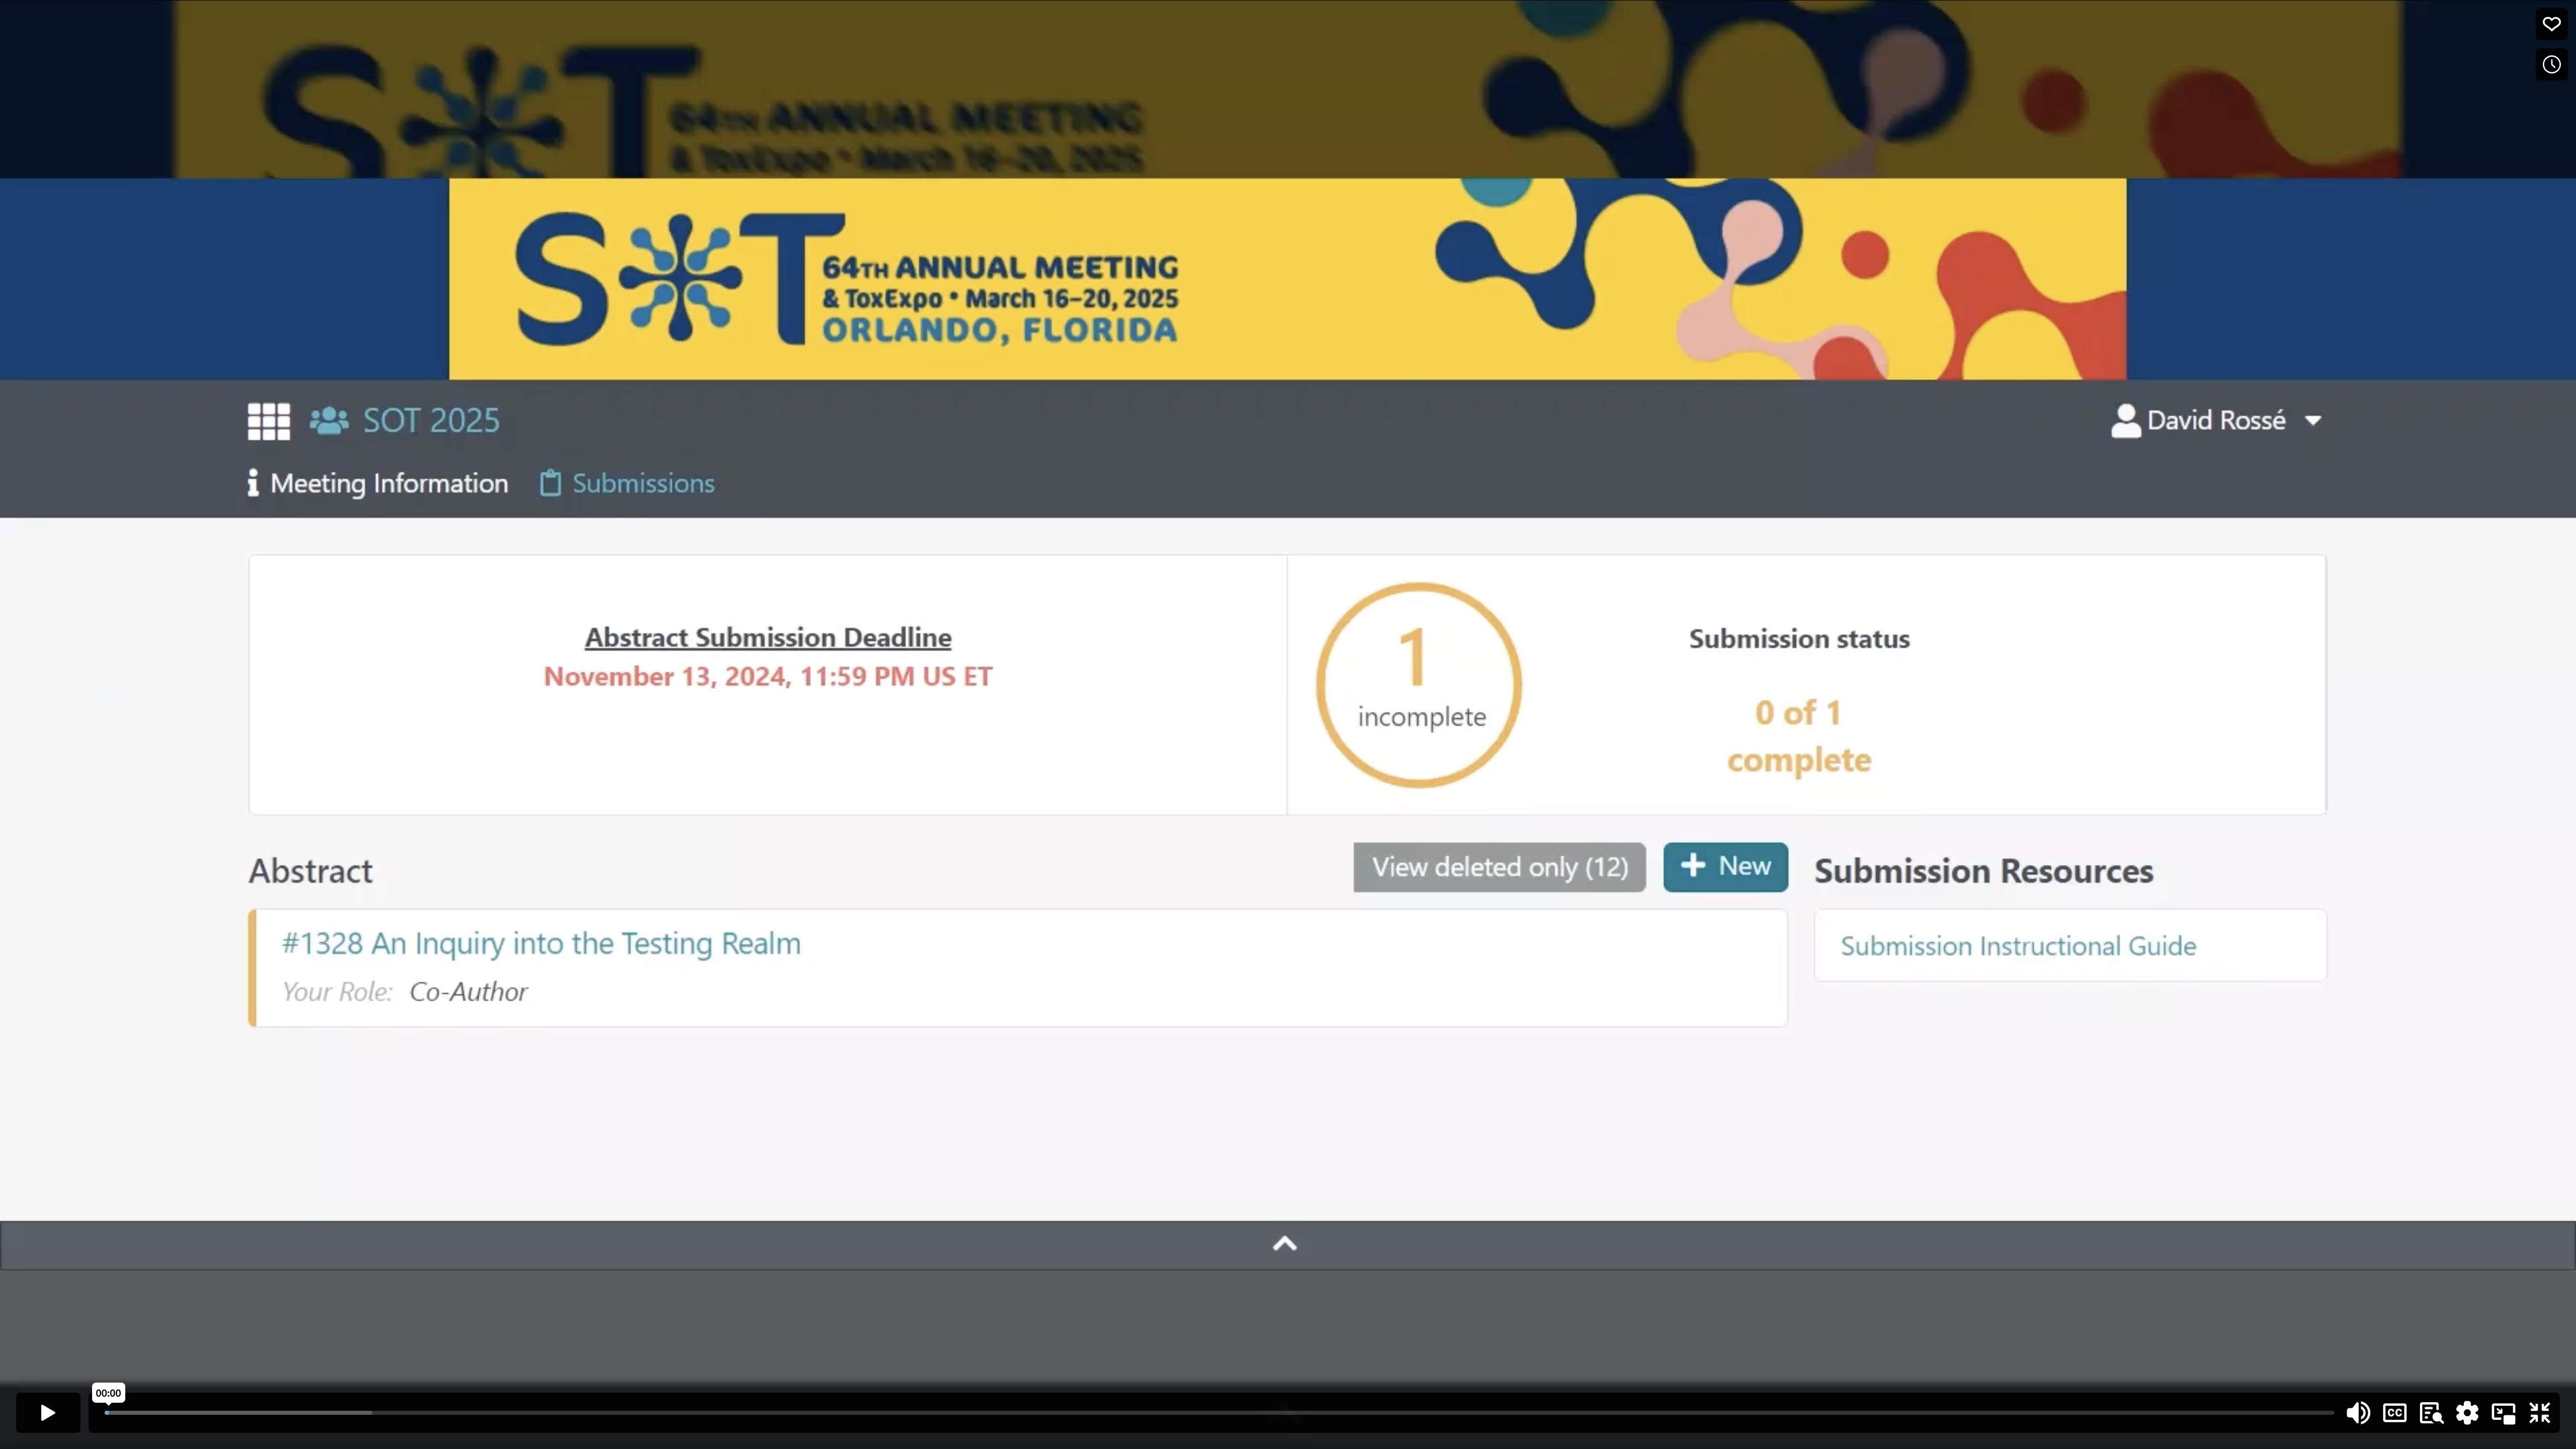
Task: Click the watch later clock icon
Action: click(2551, 65)
